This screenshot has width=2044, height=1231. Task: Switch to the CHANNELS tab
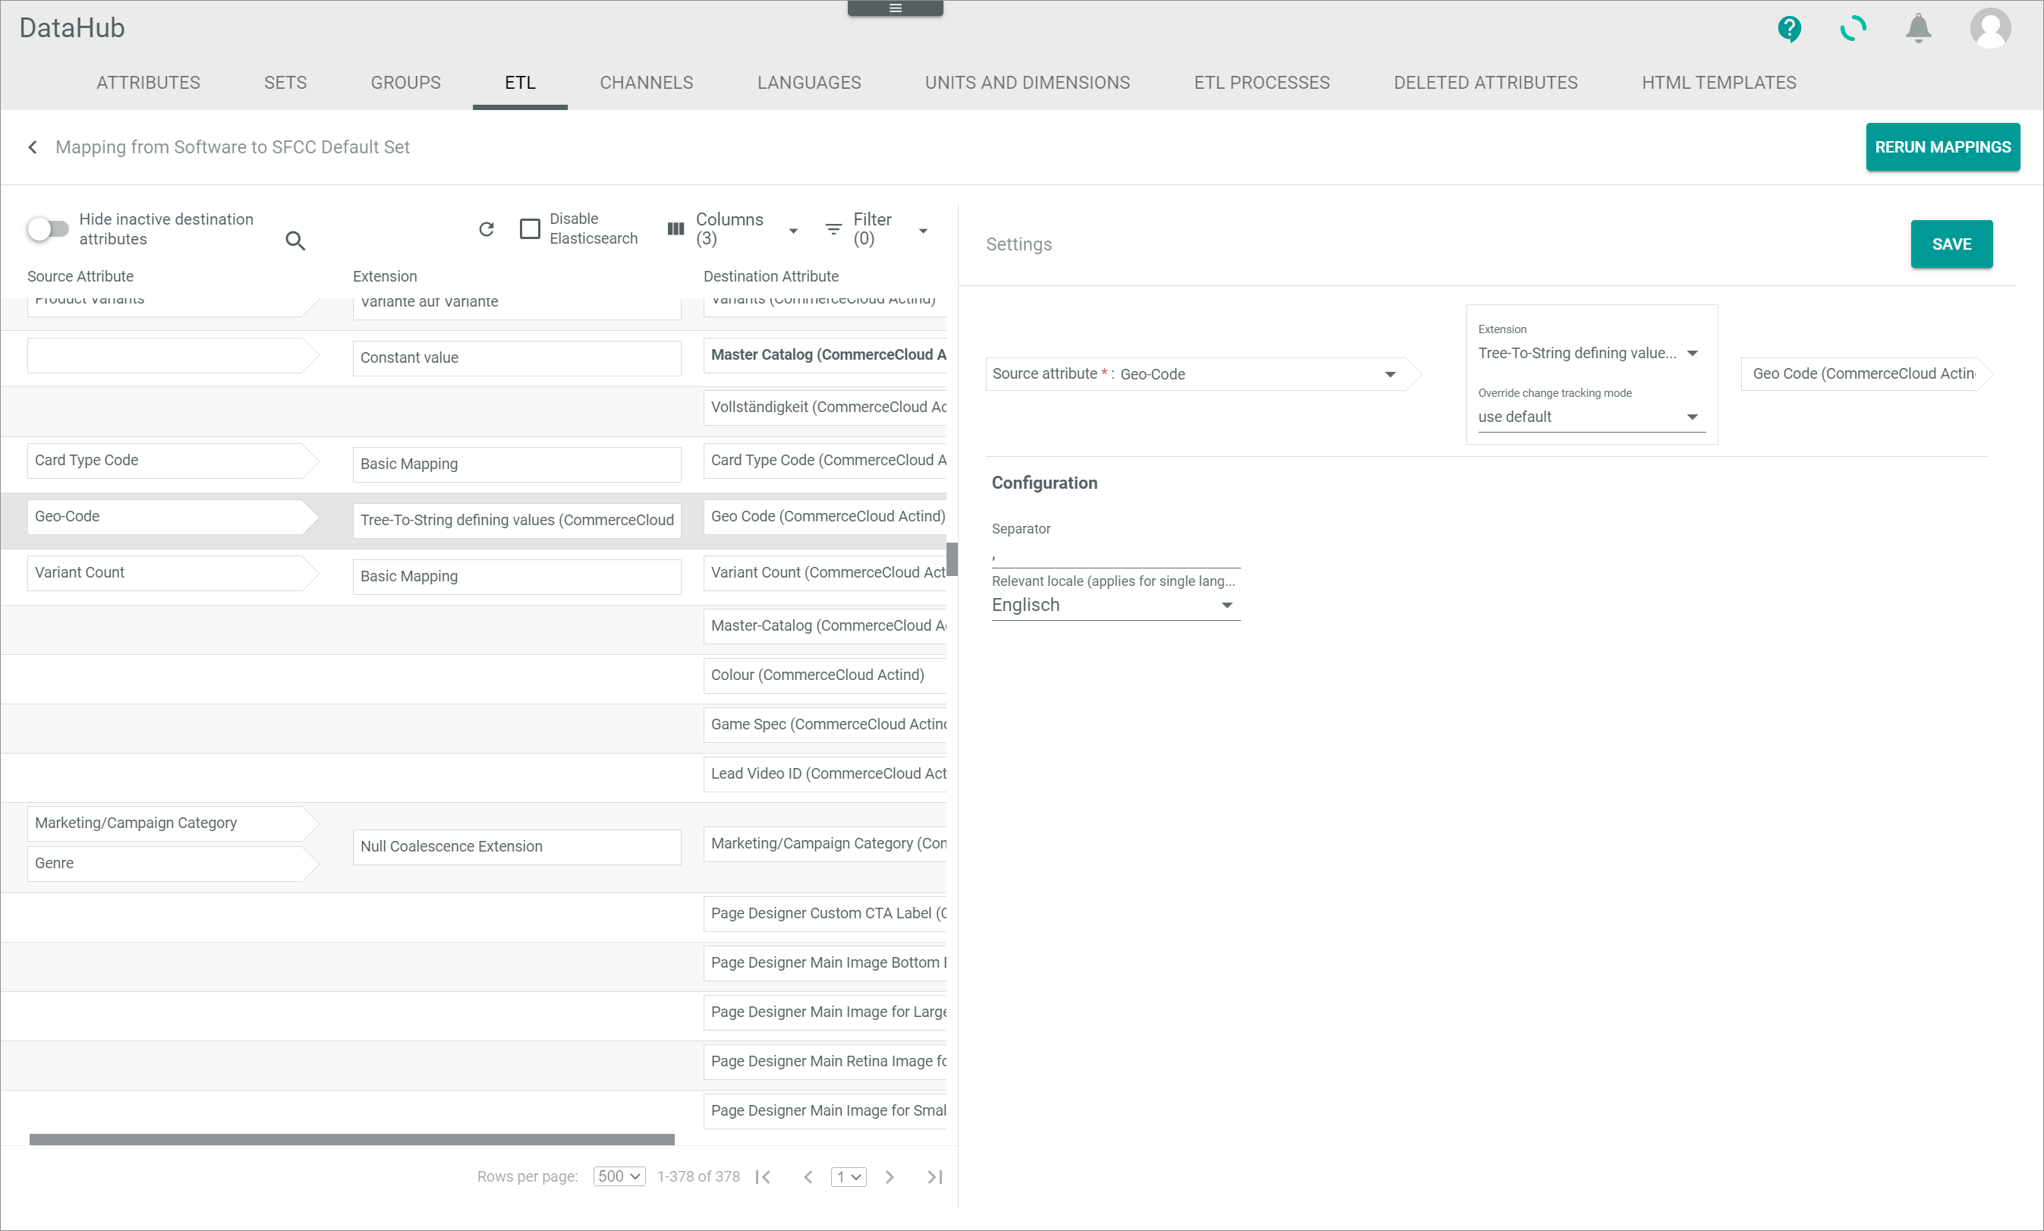click(646, 82)
